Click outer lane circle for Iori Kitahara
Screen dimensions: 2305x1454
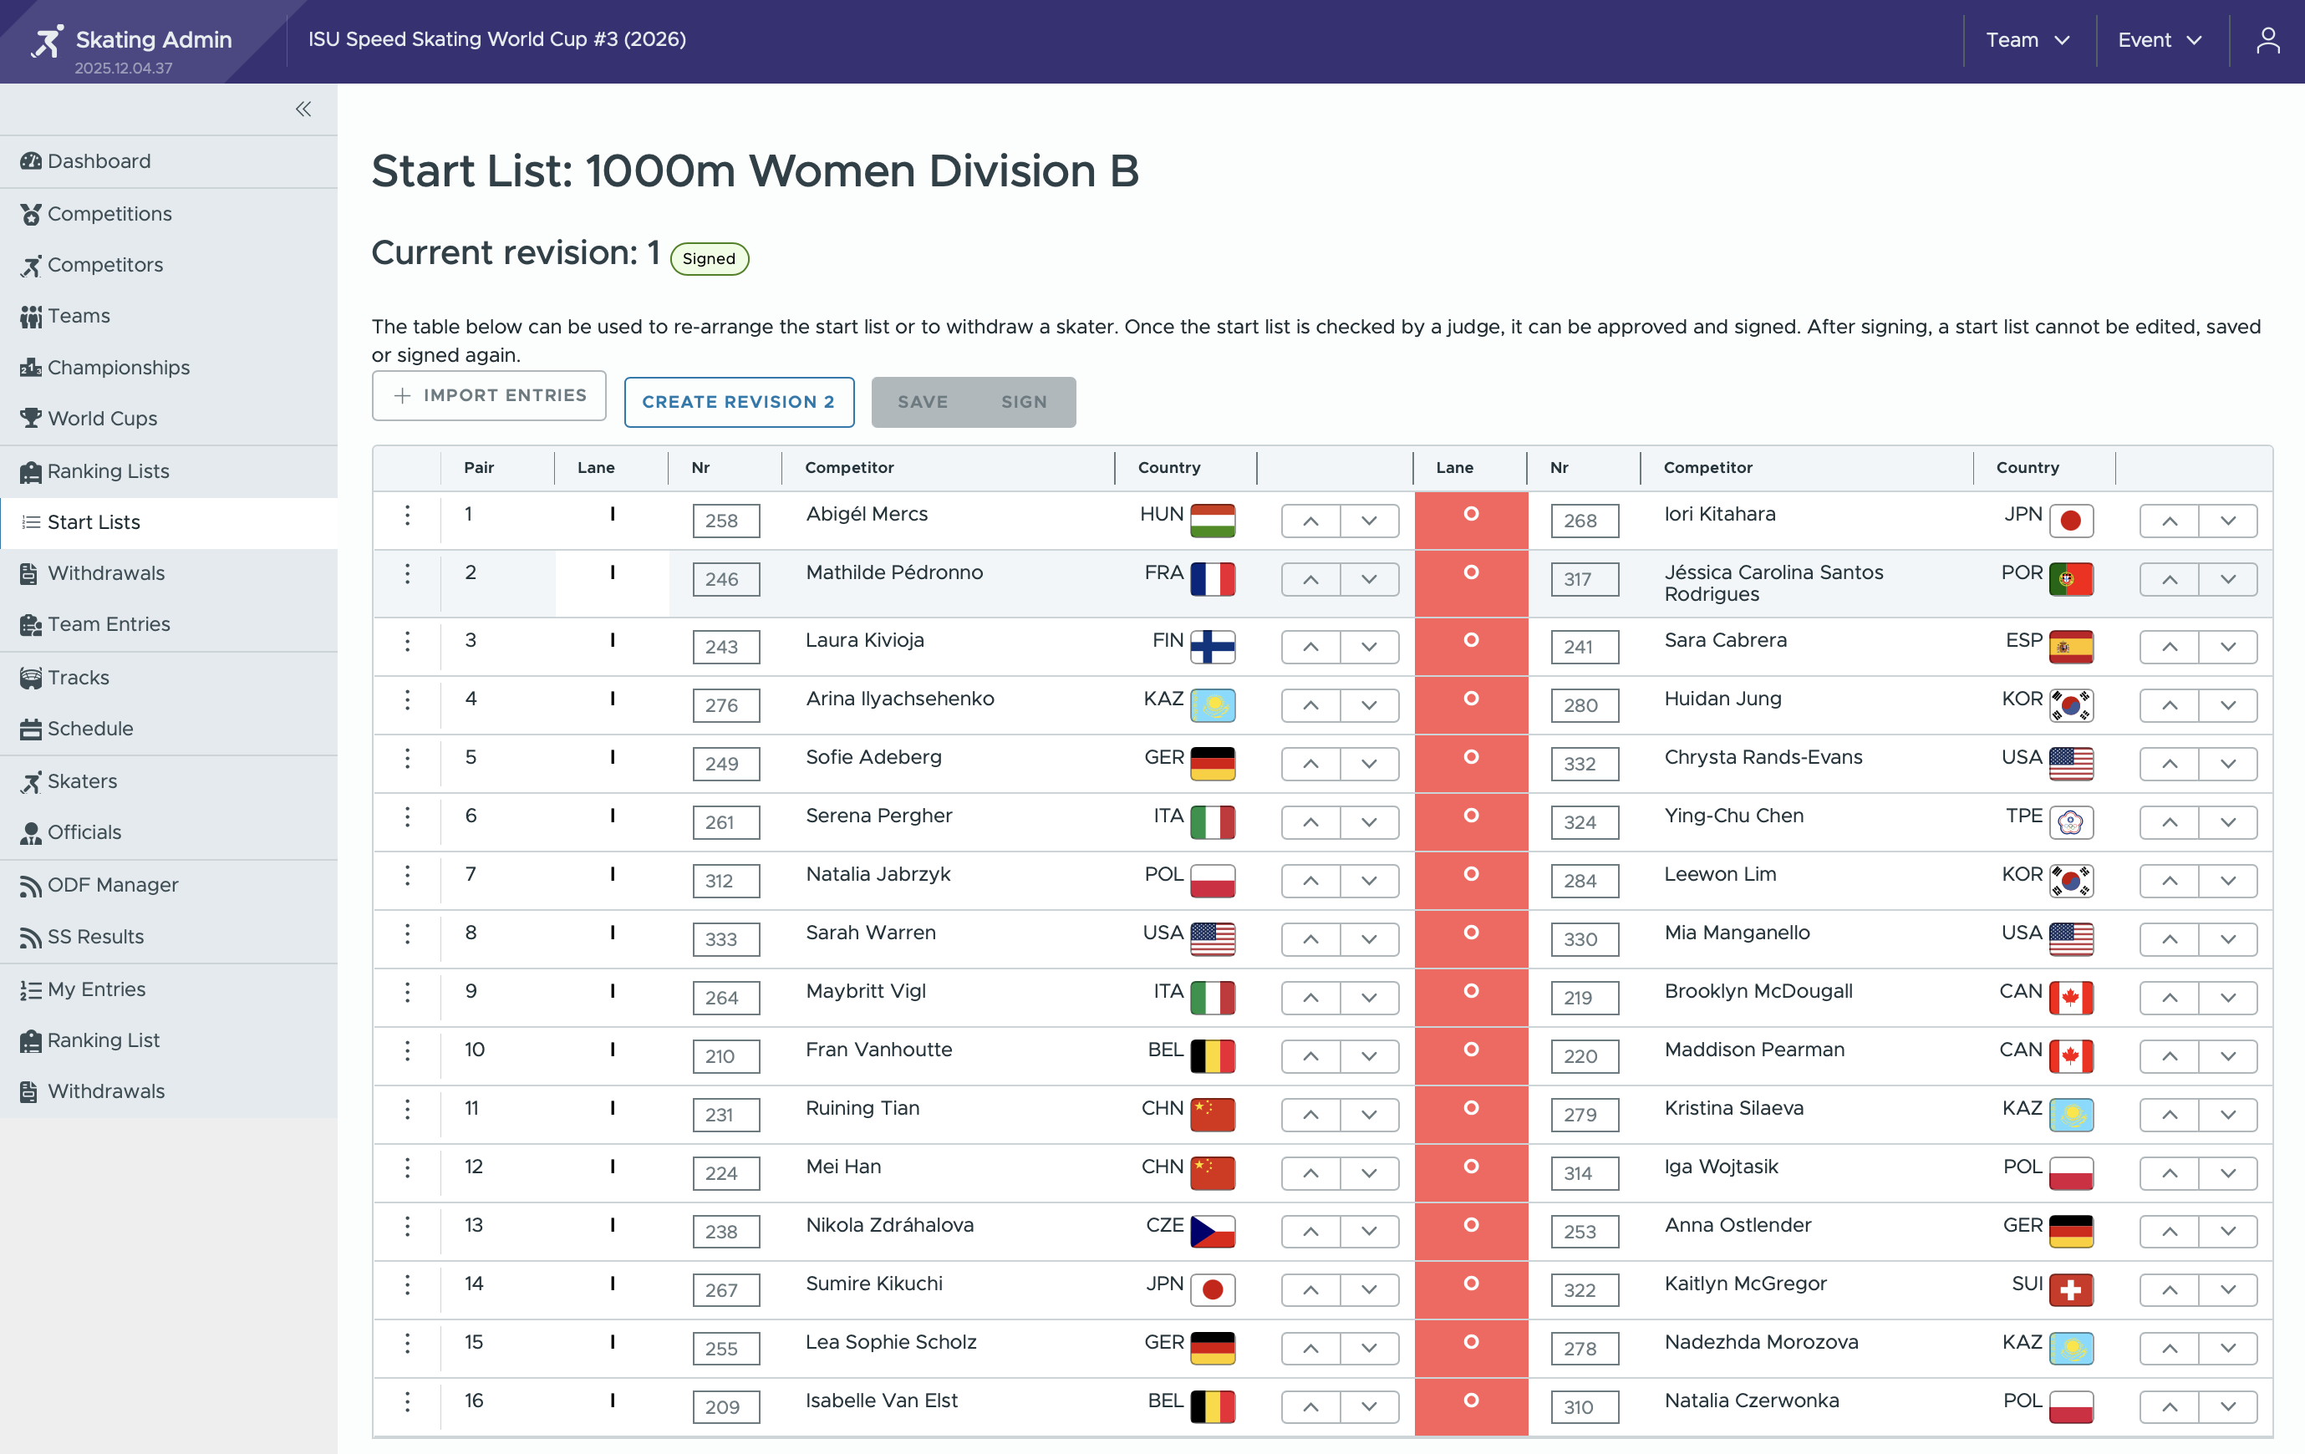1470,514
